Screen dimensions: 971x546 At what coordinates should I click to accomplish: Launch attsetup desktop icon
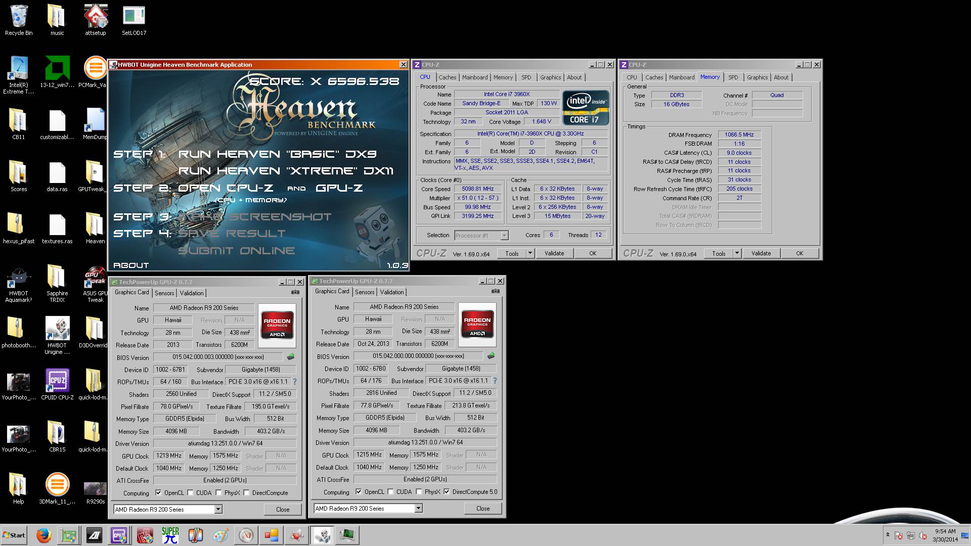point(96,20)
